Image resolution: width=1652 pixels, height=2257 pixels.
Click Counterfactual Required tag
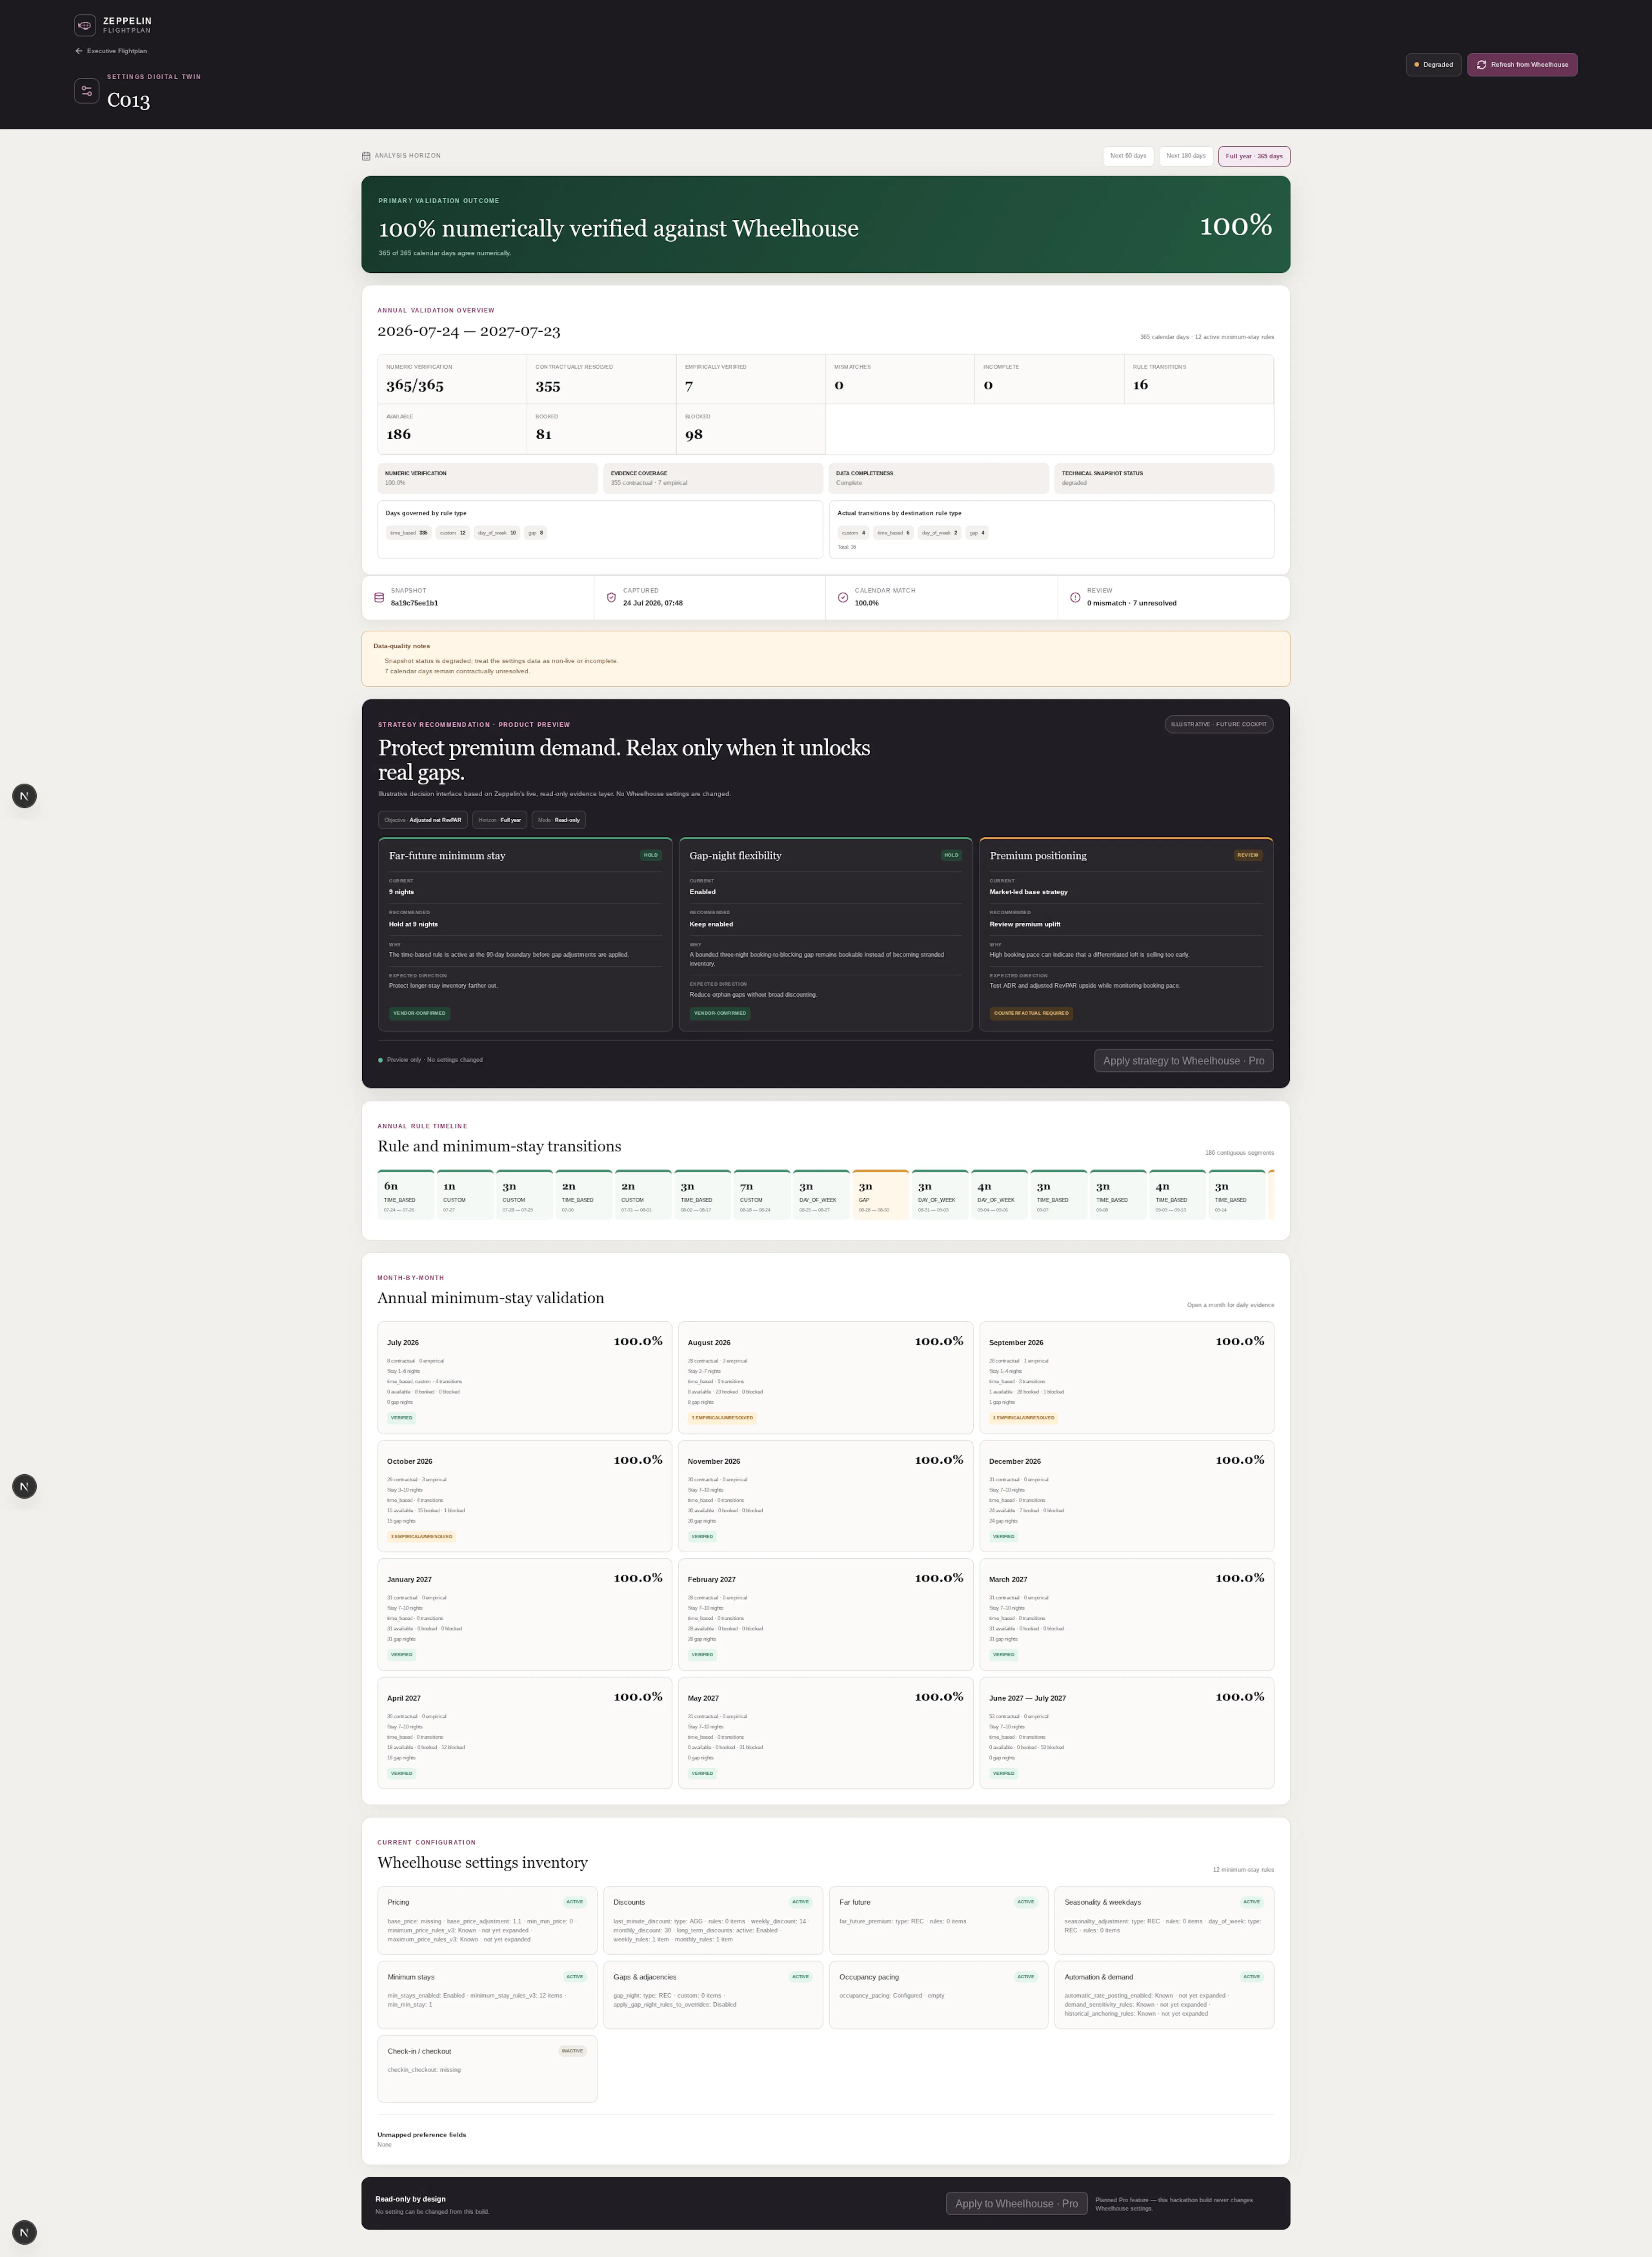[1031, 1013]
